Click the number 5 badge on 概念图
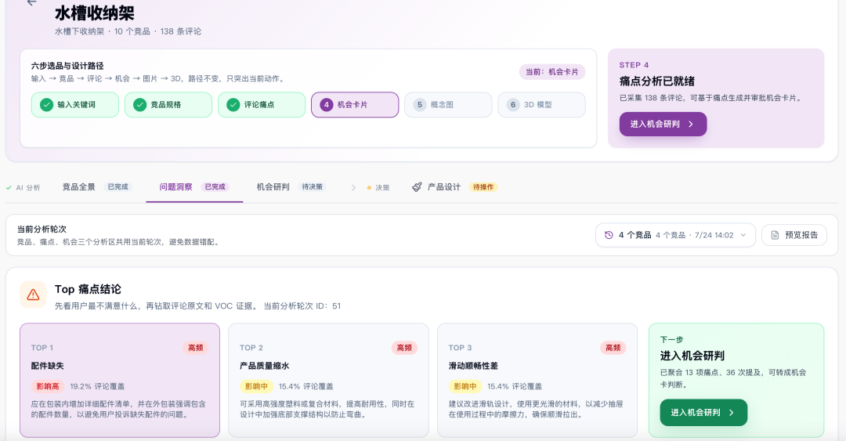The height and width of the screenshot is (441, 846). tap(420, 105)
